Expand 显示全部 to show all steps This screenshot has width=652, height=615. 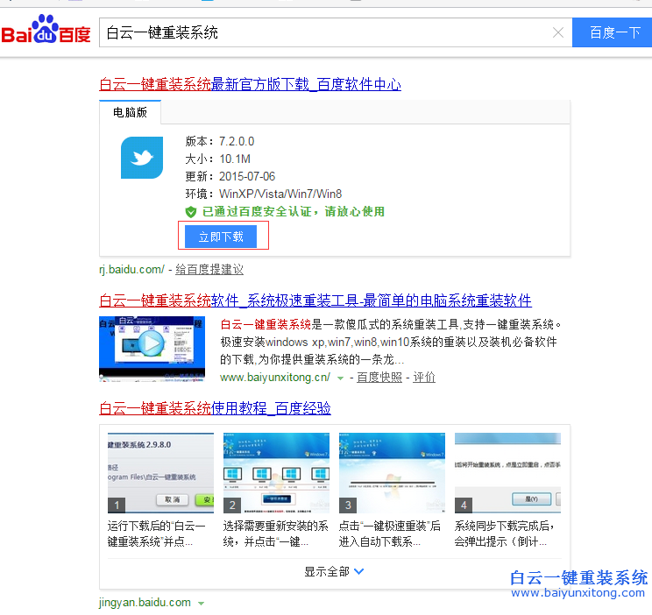click(x=334, y=571)
